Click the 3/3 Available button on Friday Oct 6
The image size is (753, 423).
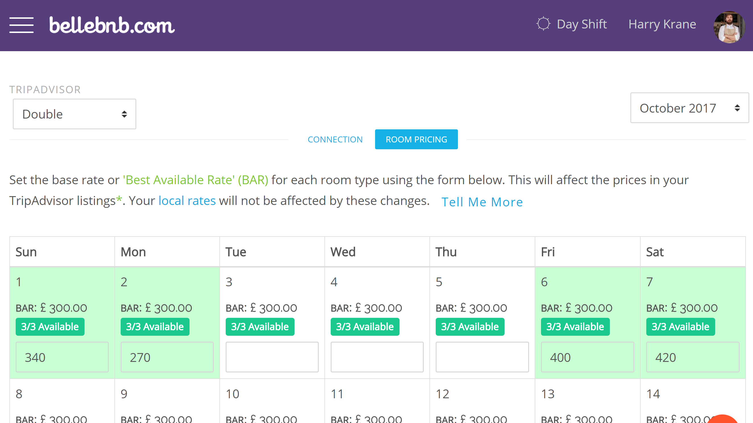tap(575, 326)
